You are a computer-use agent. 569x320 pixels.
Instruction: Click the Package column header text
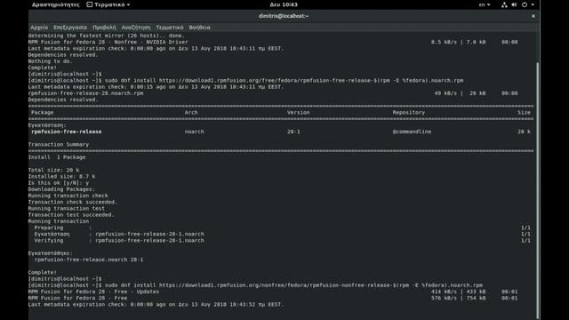(x=42, y=113)
